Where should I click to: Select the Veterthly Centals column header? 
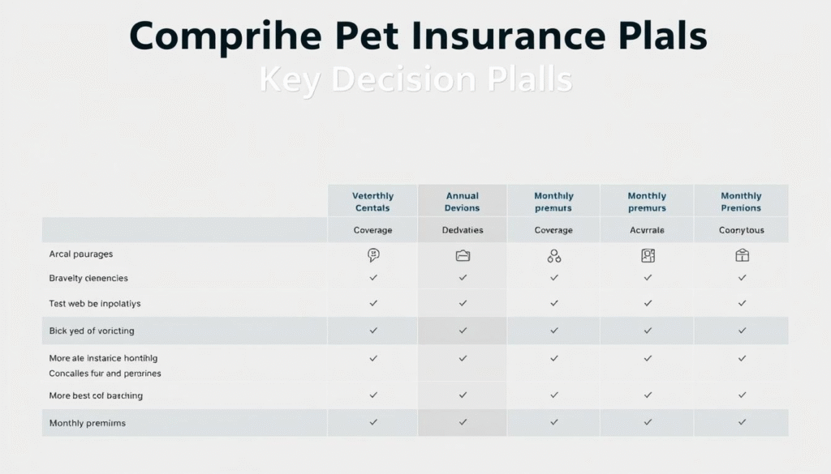373,202
